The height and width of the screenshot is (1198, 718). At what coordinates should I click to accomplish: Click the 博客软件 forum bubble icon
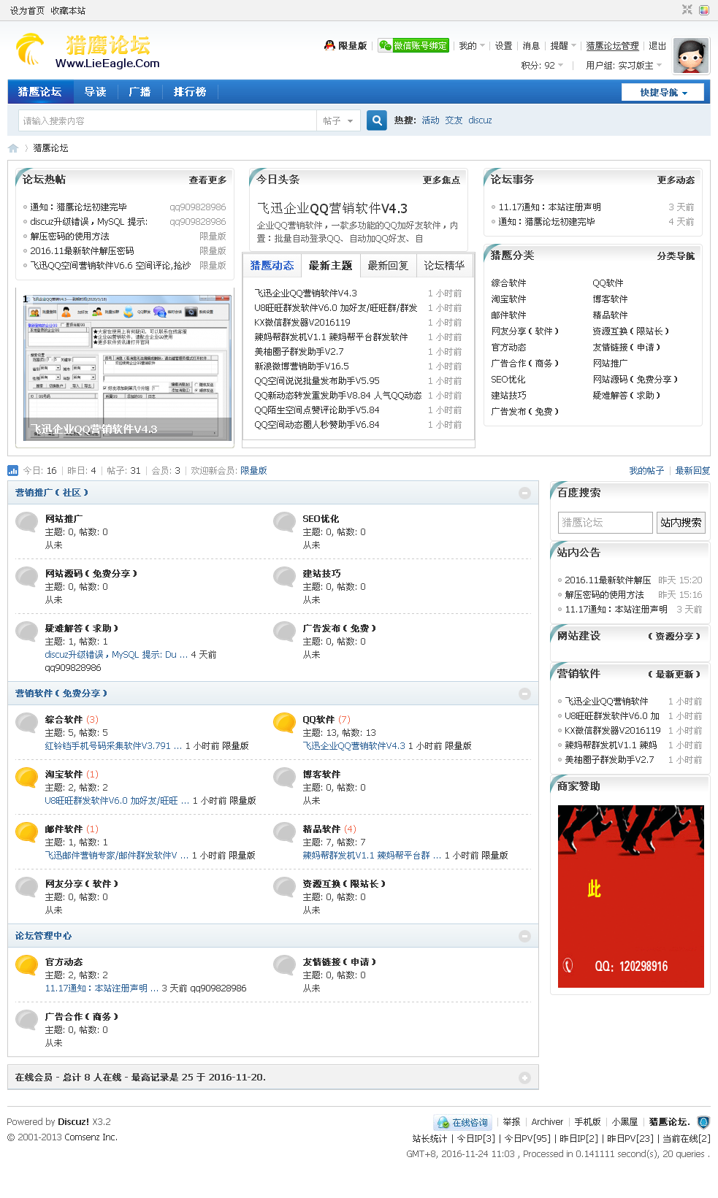pyautogui.click(x=284, y=777)
